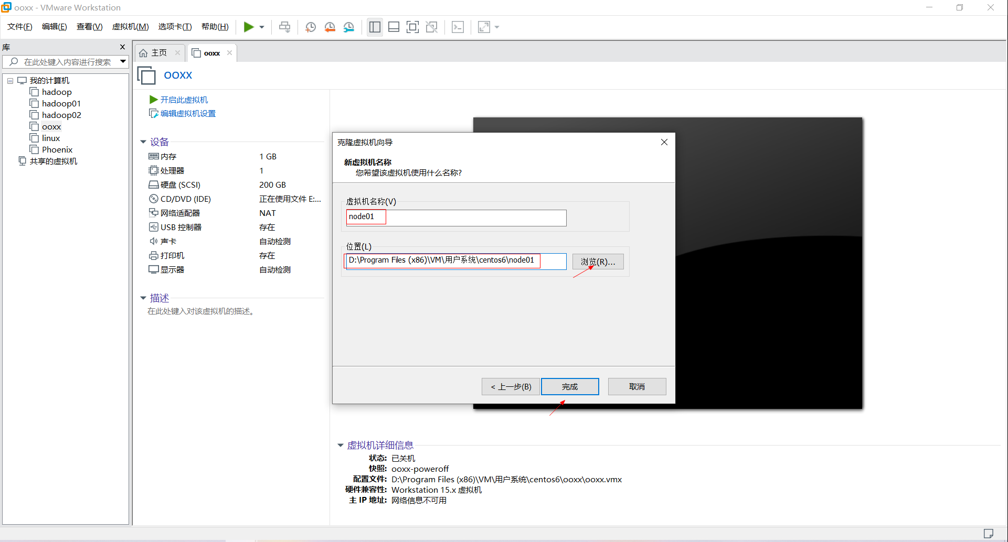The height and width of the screenshot is (542, 1008).
Task: Select the hadoop02 virtual machine
Action: pos(61,115)
